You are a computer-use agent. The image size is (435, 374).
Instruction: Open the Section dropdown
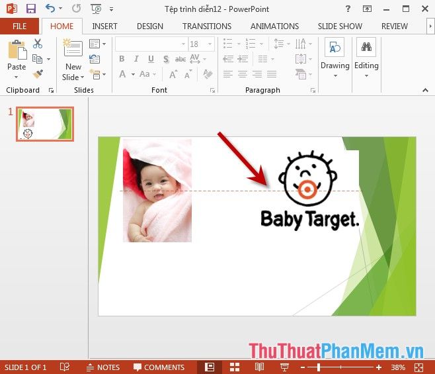coord(97,74)
